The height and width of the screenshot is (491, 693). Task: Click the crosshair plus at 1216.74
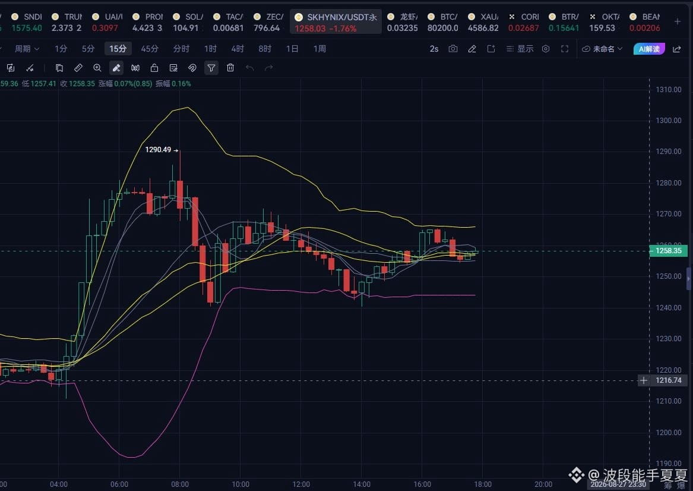(x=644, y=380)
